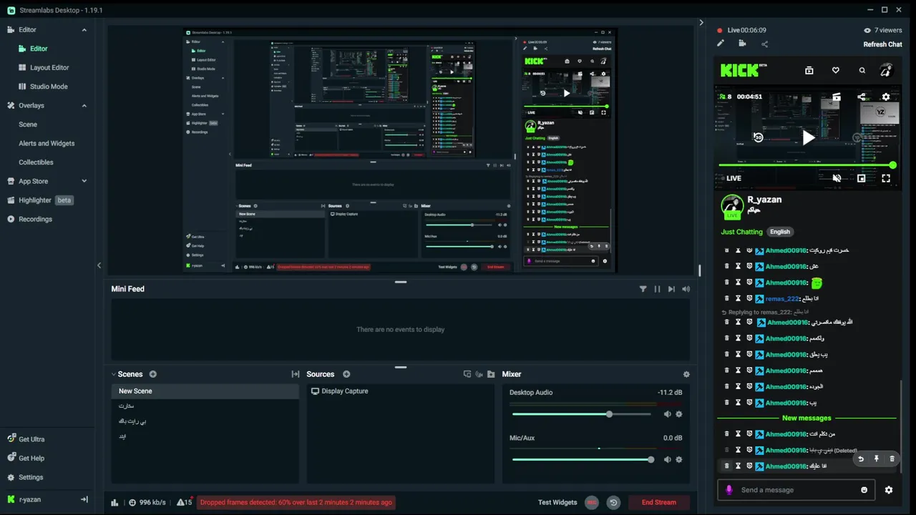Screen dimensions: 916x515
Task: Open Kick following heart icon
Action: 836,70
